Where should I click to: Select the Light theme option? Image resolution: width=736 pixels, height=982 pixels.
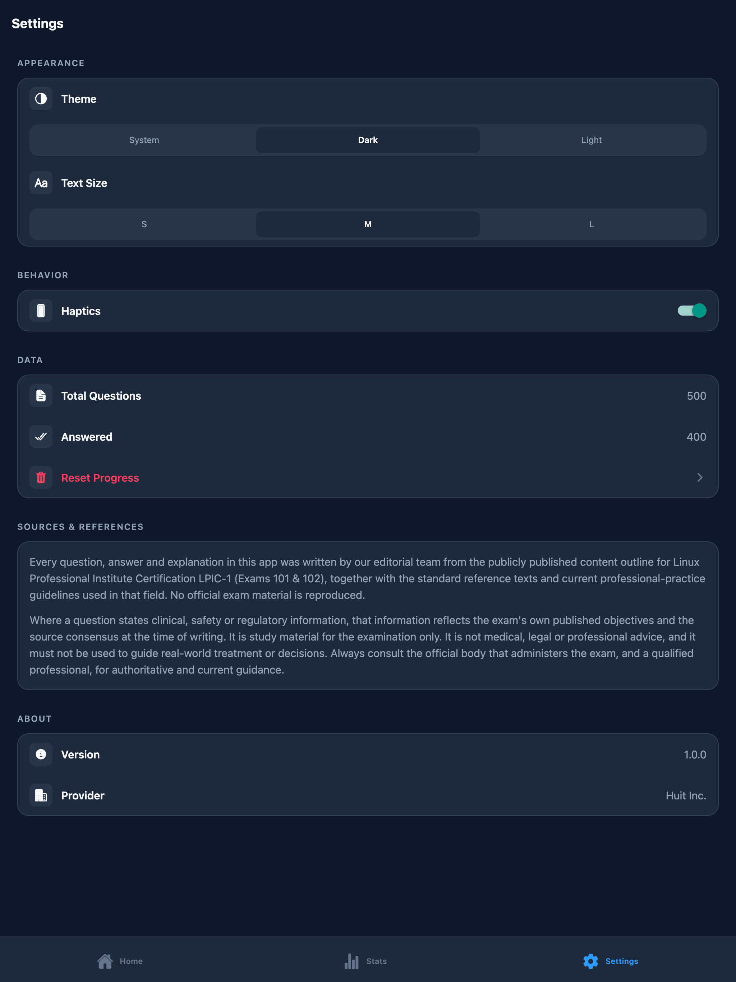click(x=592, y=140)
